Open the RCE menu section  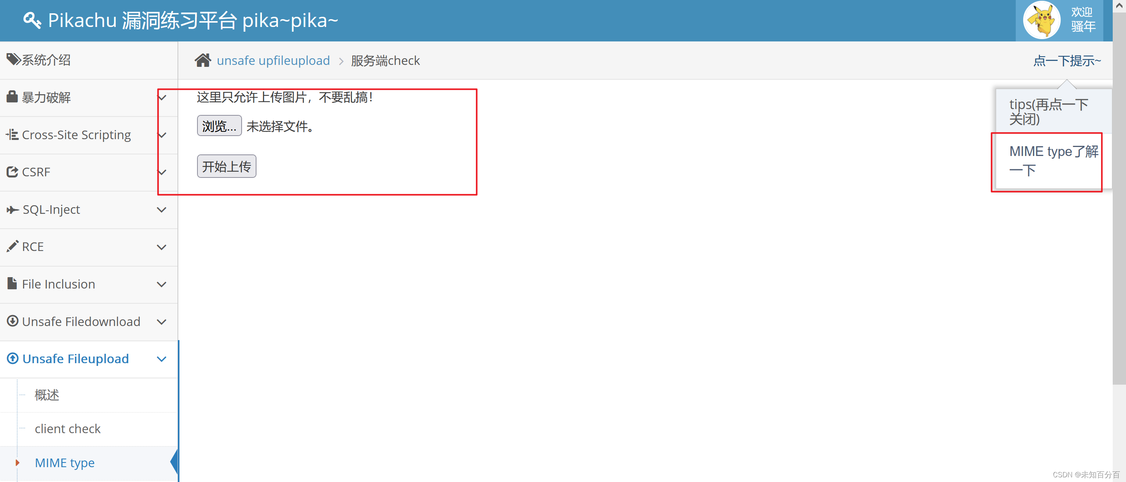pos(89,247)
